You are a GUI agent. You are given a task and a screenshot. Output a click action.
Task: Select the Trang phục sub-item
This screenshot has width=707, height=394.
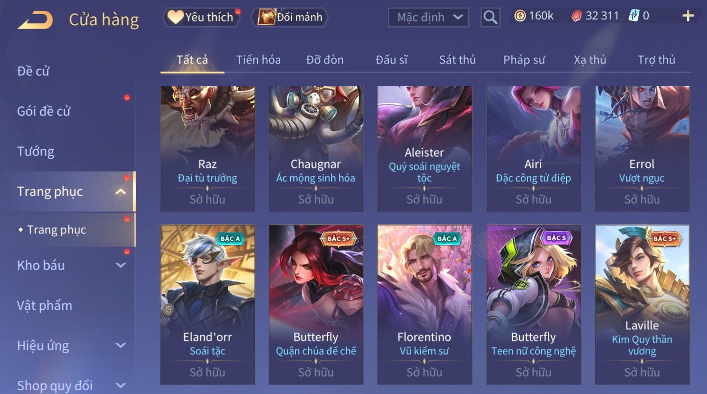(57, 230)
